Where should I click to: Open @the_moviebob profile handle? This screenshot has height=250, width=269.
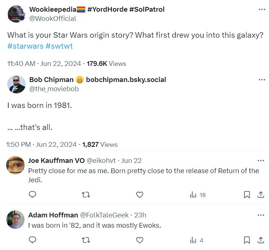coord(54,89)
